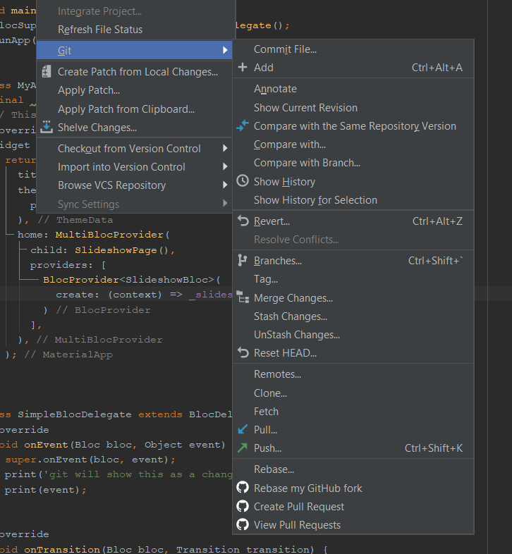Expand the Browse VCS Repository submenu arrow
512x554 pixels.
pyautogui.click(x=225, y=185)
